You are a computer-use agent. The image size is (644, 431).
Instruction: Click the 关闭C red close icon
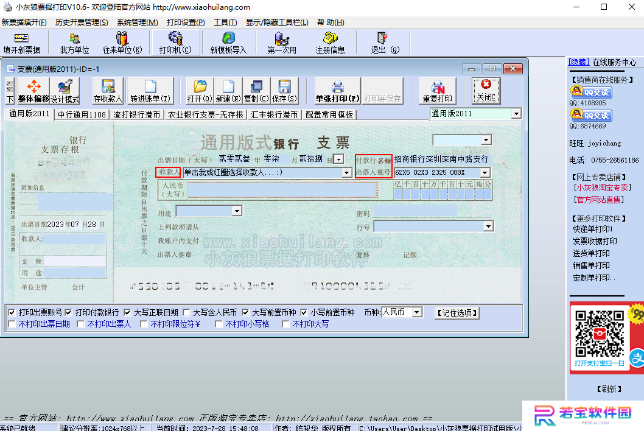coord(486,90)
